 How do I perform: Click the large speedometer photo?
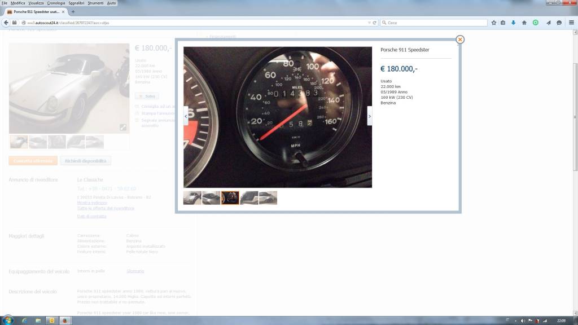point(278,117)
